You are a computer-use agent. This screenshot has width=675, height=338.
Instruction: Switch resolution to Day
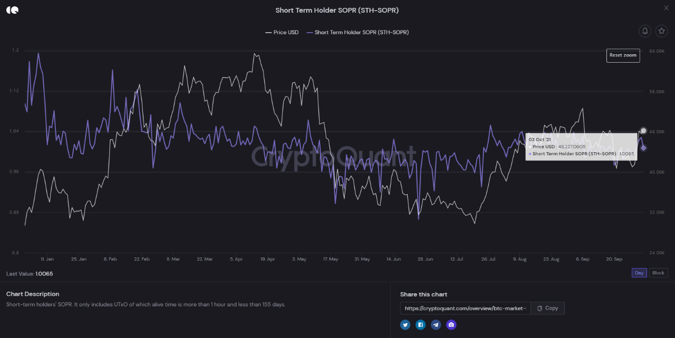pyautogui.click(x=639, y=273)
